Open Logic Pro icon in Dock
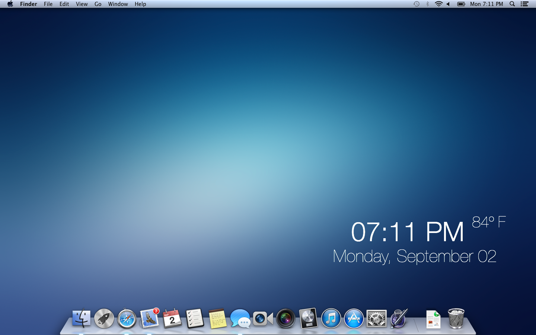Screen dimensions: 536x335 pyautogui.click(x=309, y=318)
